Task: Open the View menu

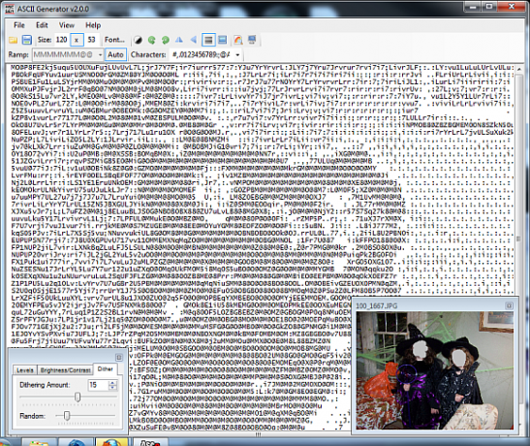Action: pyautogui.click(x=66, y=25)
